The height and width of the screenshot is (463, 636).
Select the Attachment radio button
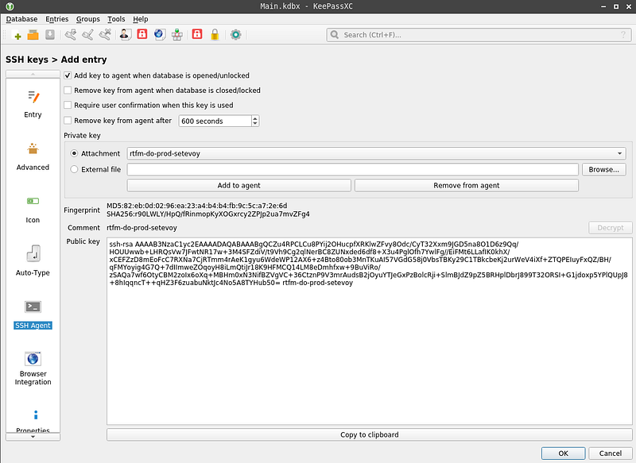coord(74,153)
